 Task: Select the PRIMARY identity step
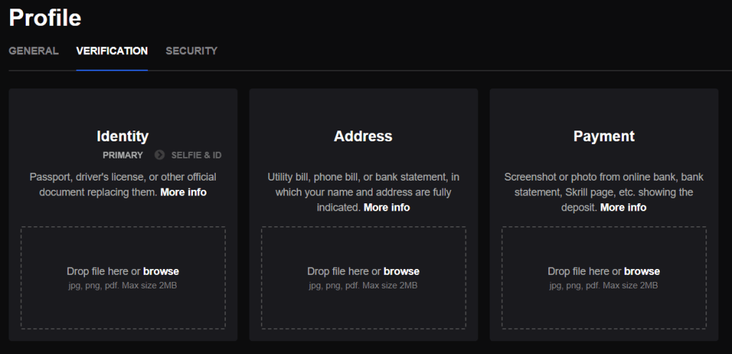click(x=123, y=155)
